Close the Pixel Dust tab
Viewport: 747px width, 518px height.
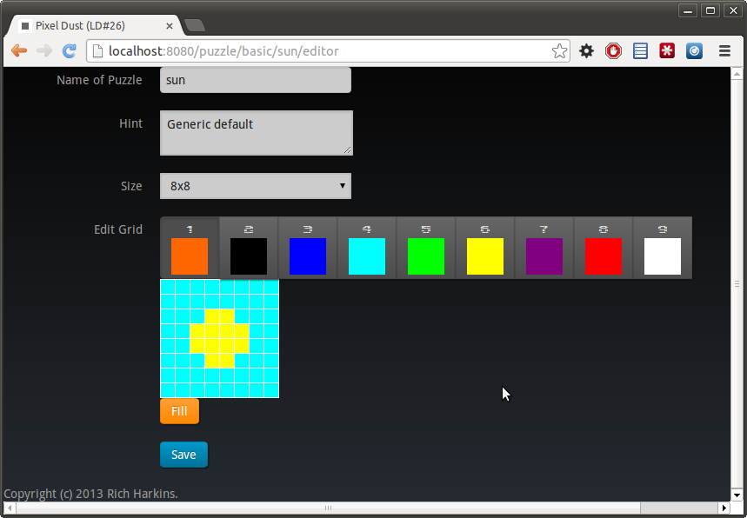pos(169,26)
